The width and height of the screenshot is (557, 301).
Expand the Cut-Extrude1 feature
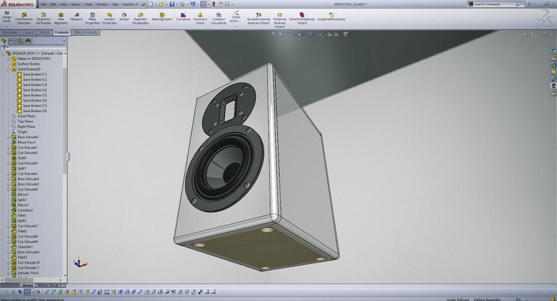point(9,148)
